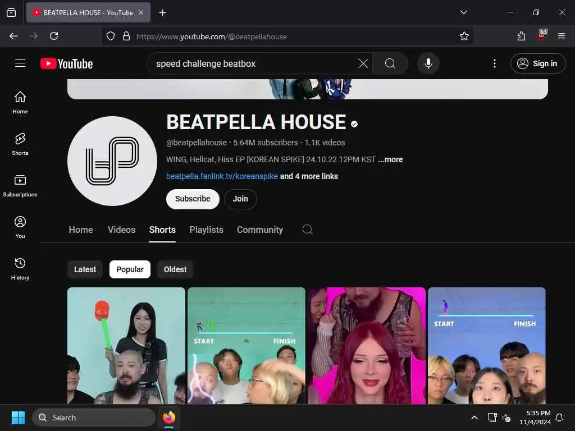Filter shorts by Latest
The image size is (575, 431).
85,269
